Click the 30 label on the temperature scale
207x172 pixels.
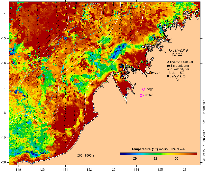pos(176,158)
